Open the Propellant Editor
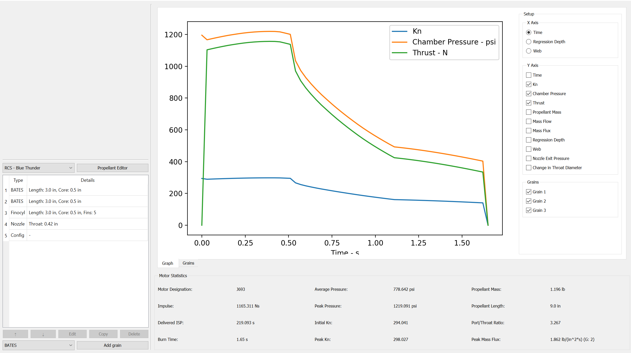The height and width of the screenshot is (353, 631). [x=112, y=168]
